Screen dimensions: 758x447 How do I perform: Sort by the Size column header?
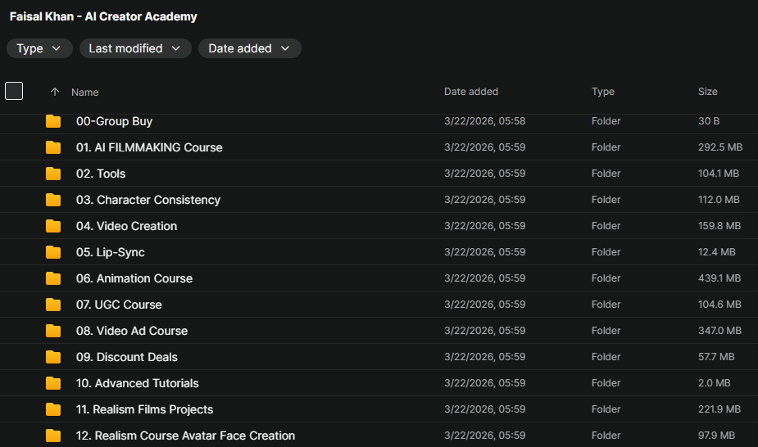pos(707,92)
